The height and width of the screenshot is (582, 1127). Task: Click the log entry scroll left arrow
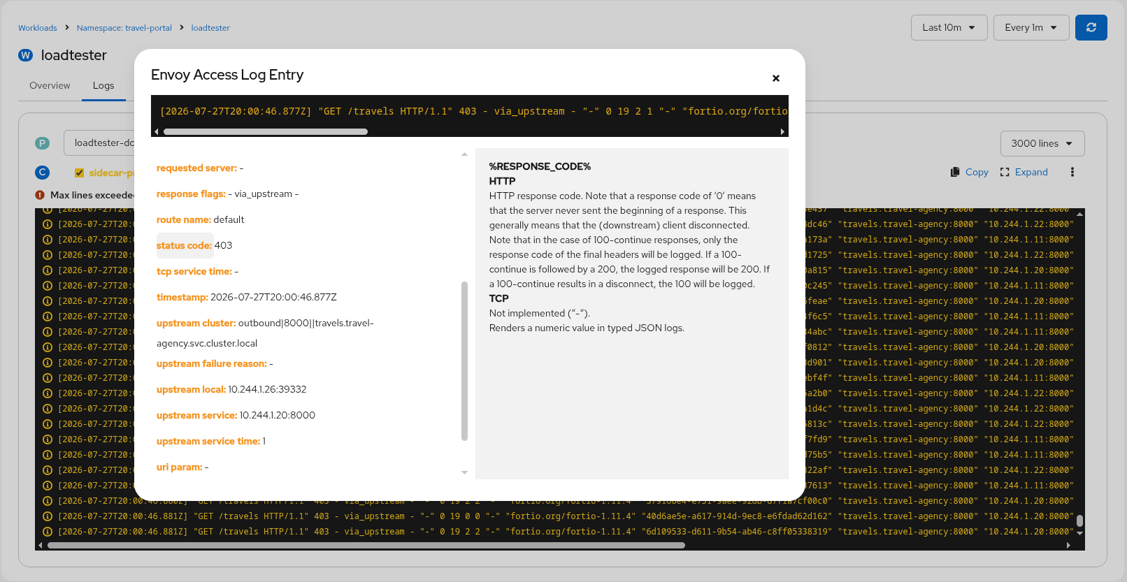click(157, 131)
